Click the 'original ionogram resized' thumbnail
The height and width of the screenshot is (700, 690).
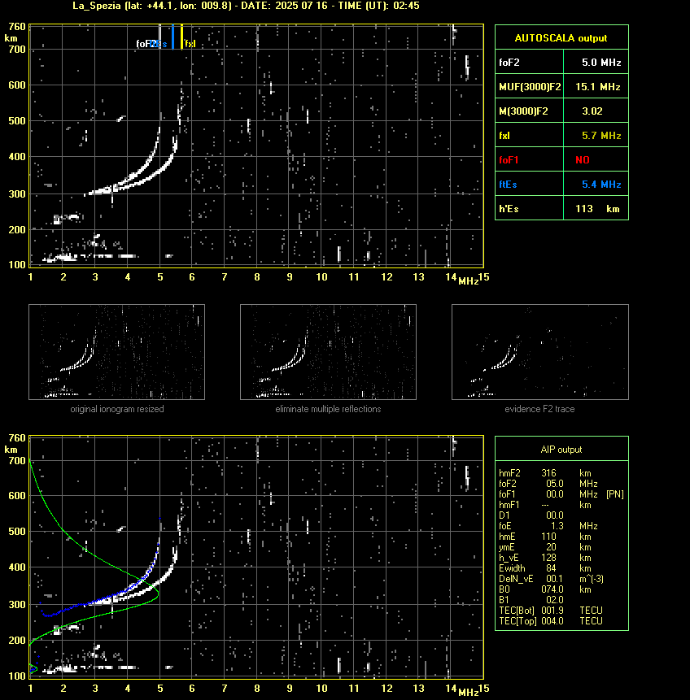116,352
